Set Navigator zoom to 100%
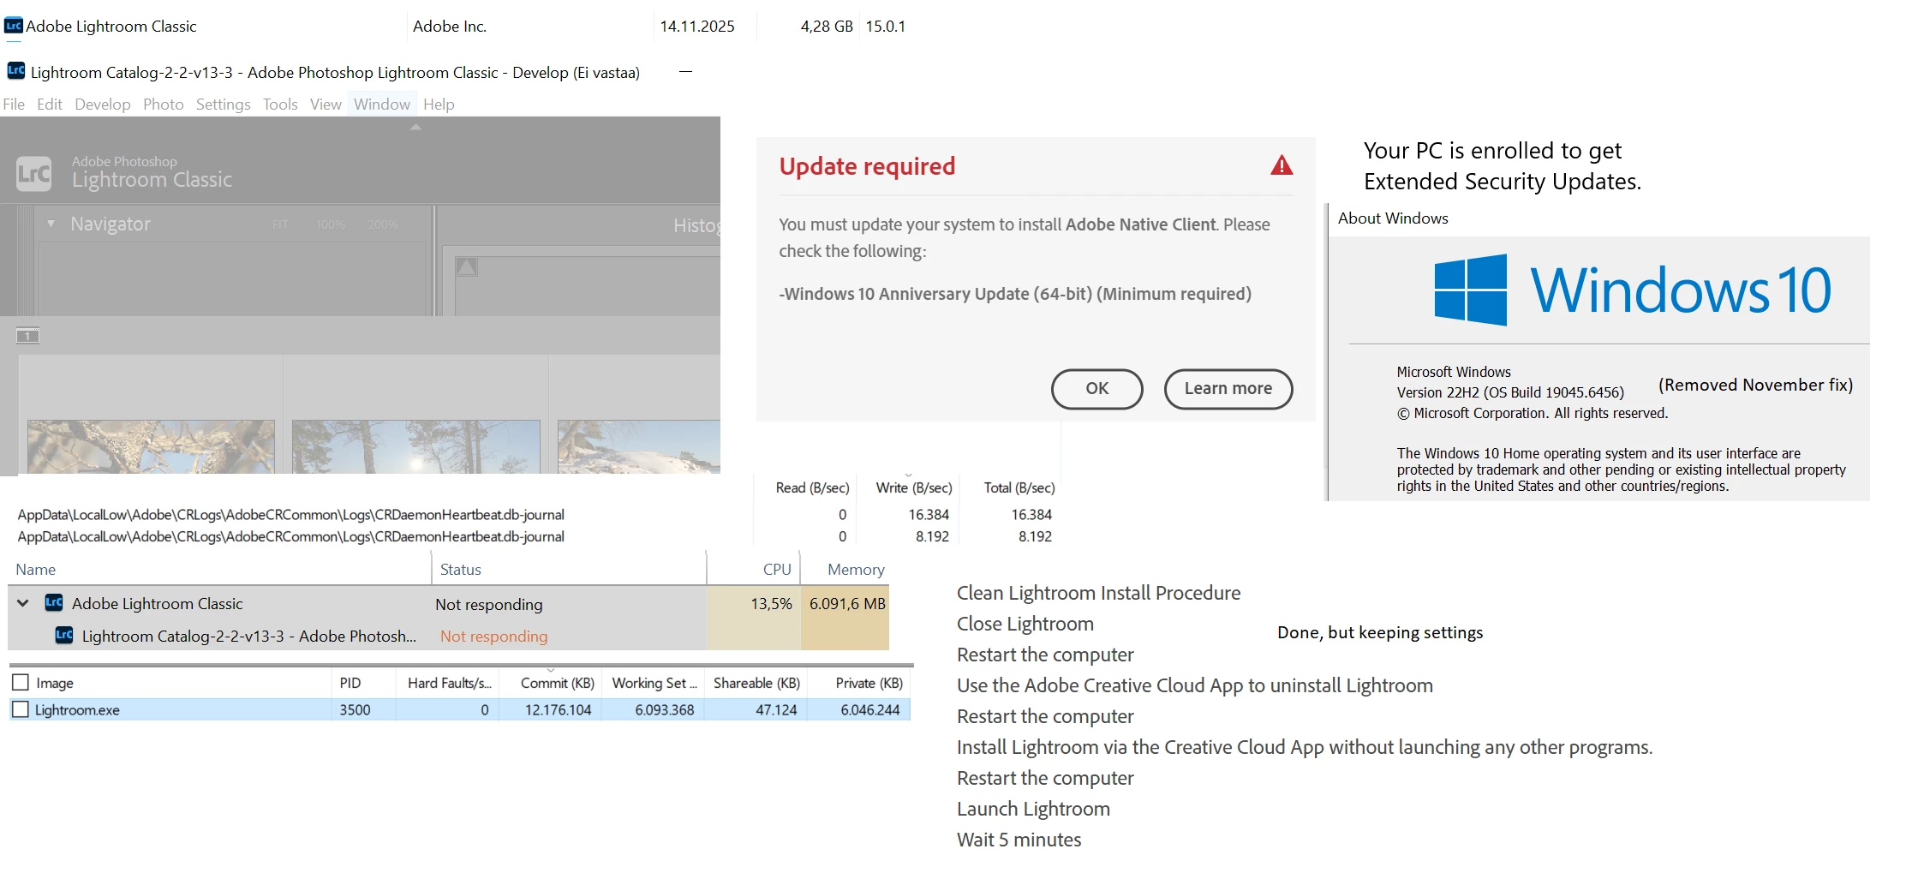This screenshot has height=873, width=1924. (331, 224)
